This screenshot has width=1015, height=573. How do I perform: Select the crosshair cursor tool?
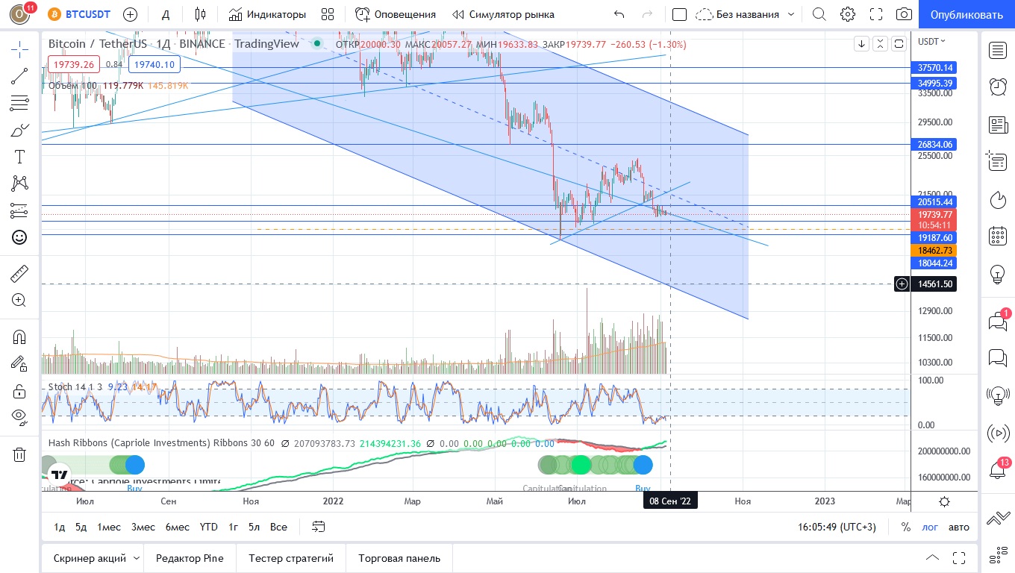point(19,49)
